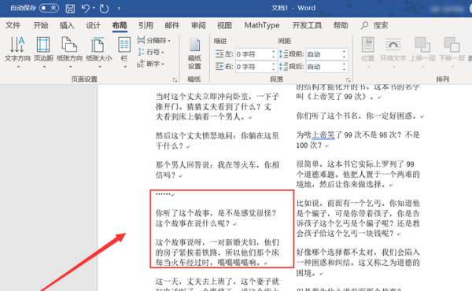Click the text 那个男人回答说
Screen dimensions: 472x291
[183, 165]
